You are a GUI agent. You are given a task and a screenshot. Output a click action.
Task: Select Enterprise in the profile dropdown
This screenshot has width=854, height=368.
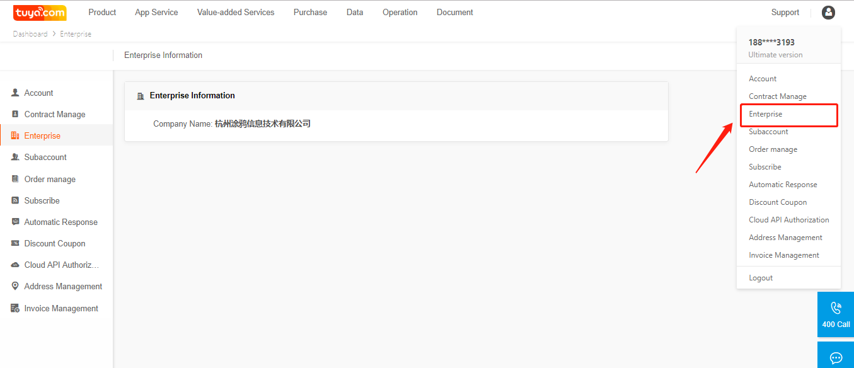[x=765, y=114]
